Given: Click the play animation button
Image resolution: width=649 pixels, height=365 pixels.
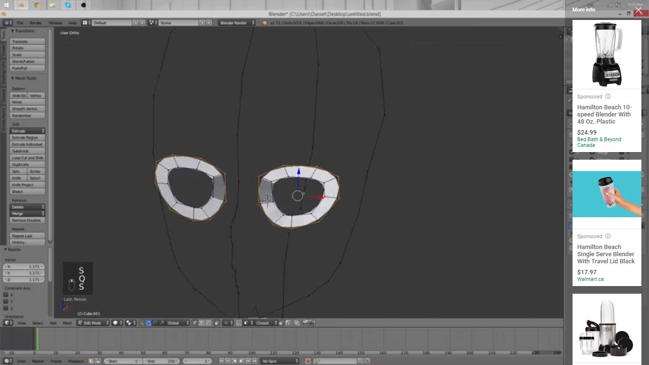Looking at the screenshot, I should click(x=241, y=361).
